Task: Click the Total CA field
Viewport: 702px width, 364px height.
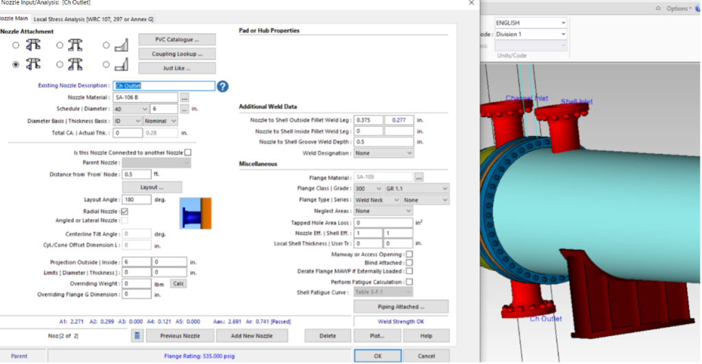Action: pos(128,133)
